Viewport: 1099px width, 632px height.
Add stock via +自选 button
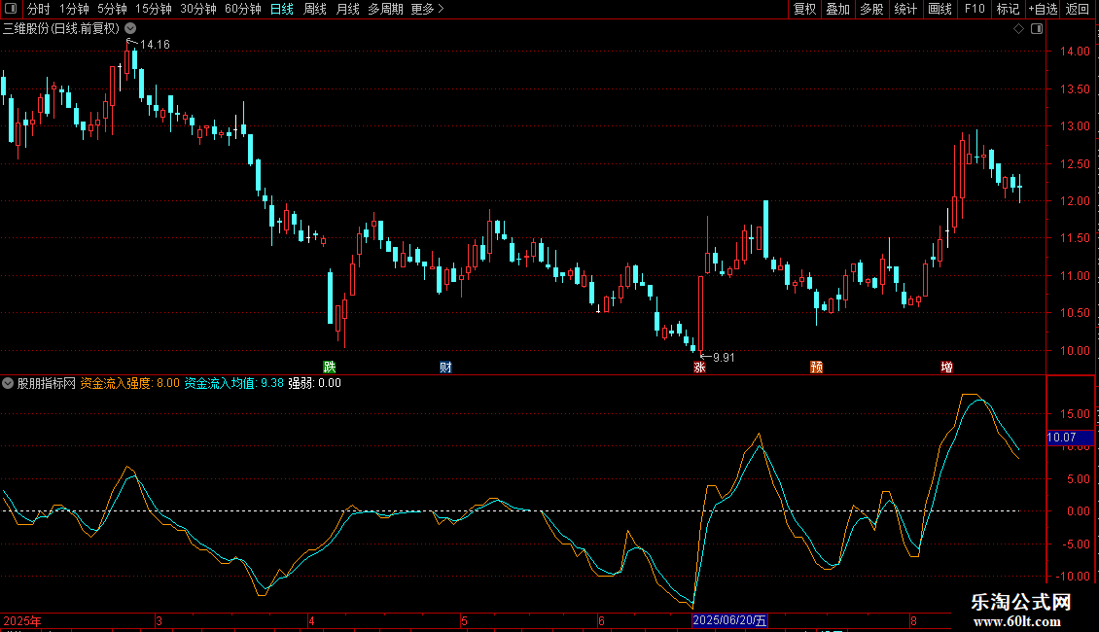1043,9
